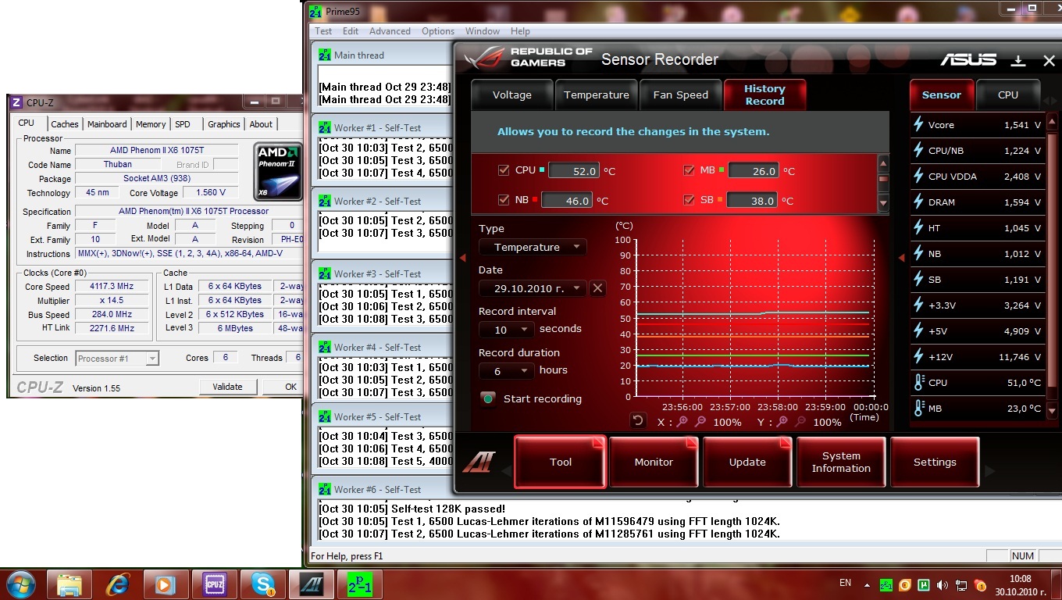Open the Mainboard tab in CPU-Z

pos(107,124)
